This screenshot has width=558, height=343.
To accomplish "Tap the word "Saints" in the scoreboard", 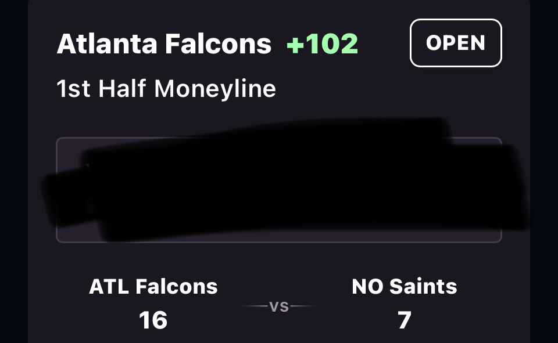I will click(423, 287).
